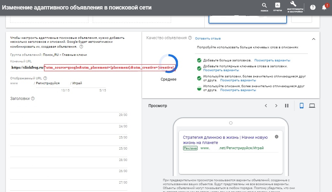Edit display path field 'Играй'
332x192 pixels.
pos(88,83)
